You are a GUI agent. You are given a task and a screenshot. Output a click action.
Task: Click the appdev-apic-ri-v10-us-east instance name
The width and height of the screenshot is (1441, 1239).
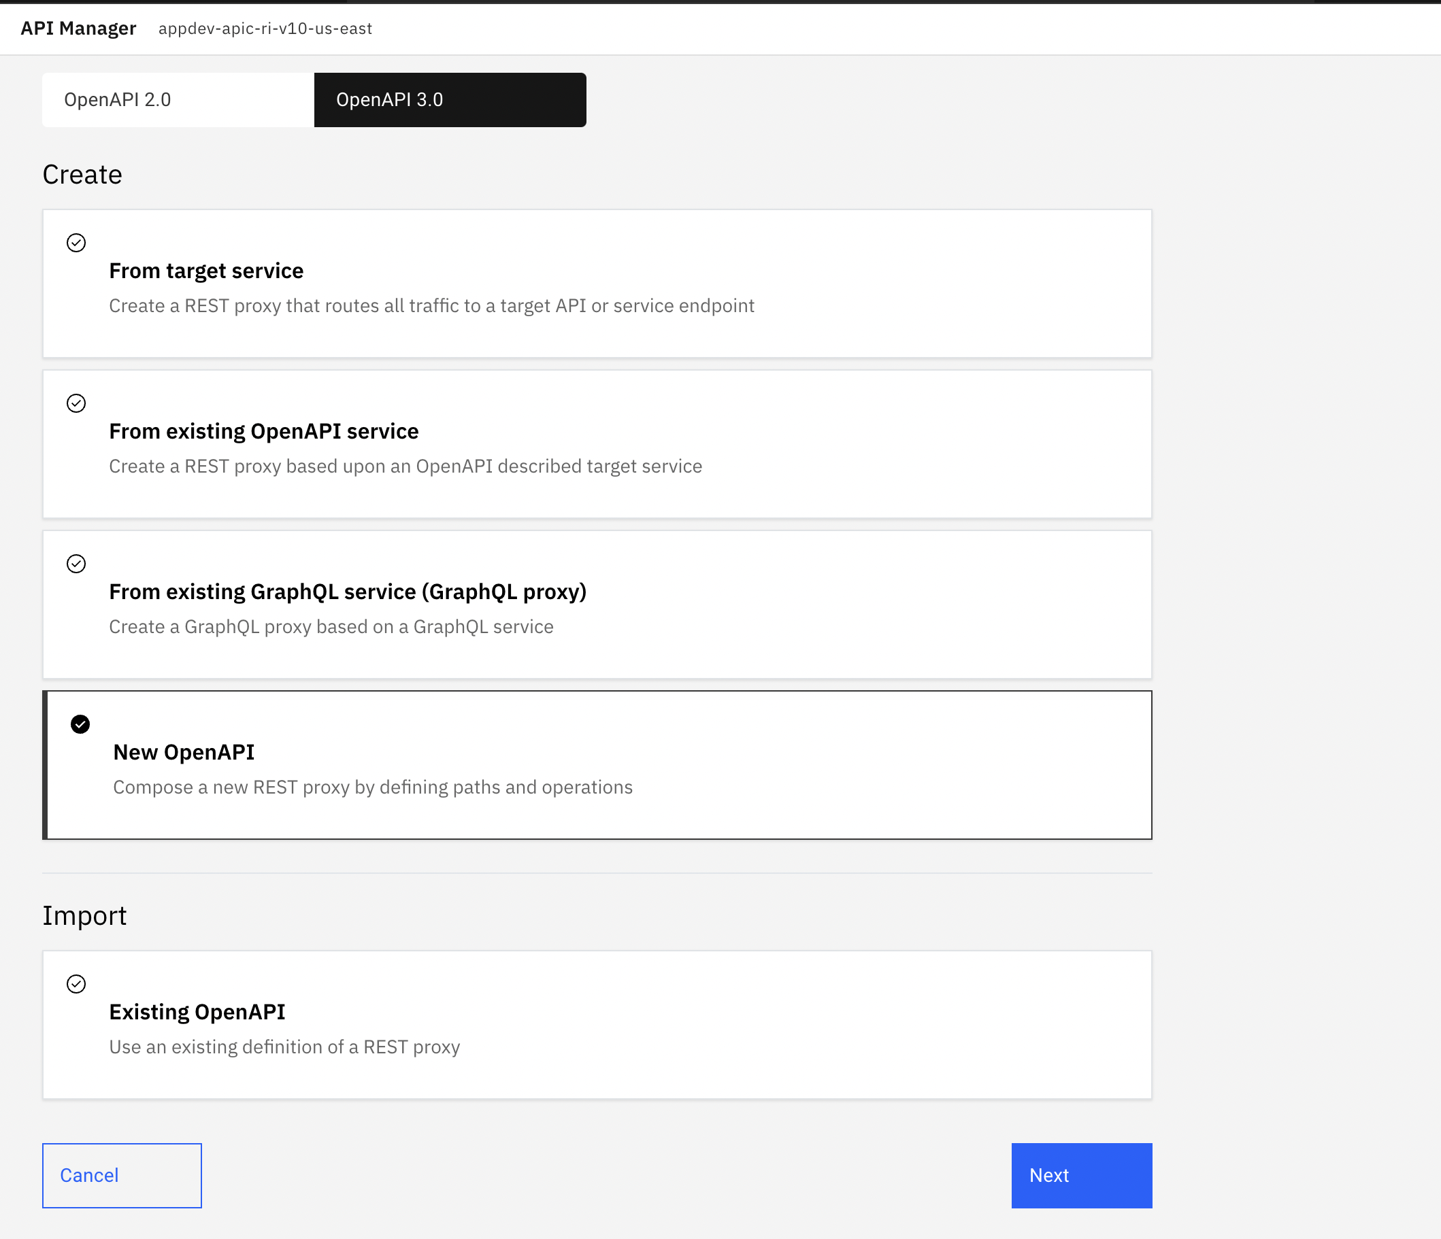(265, 29)
